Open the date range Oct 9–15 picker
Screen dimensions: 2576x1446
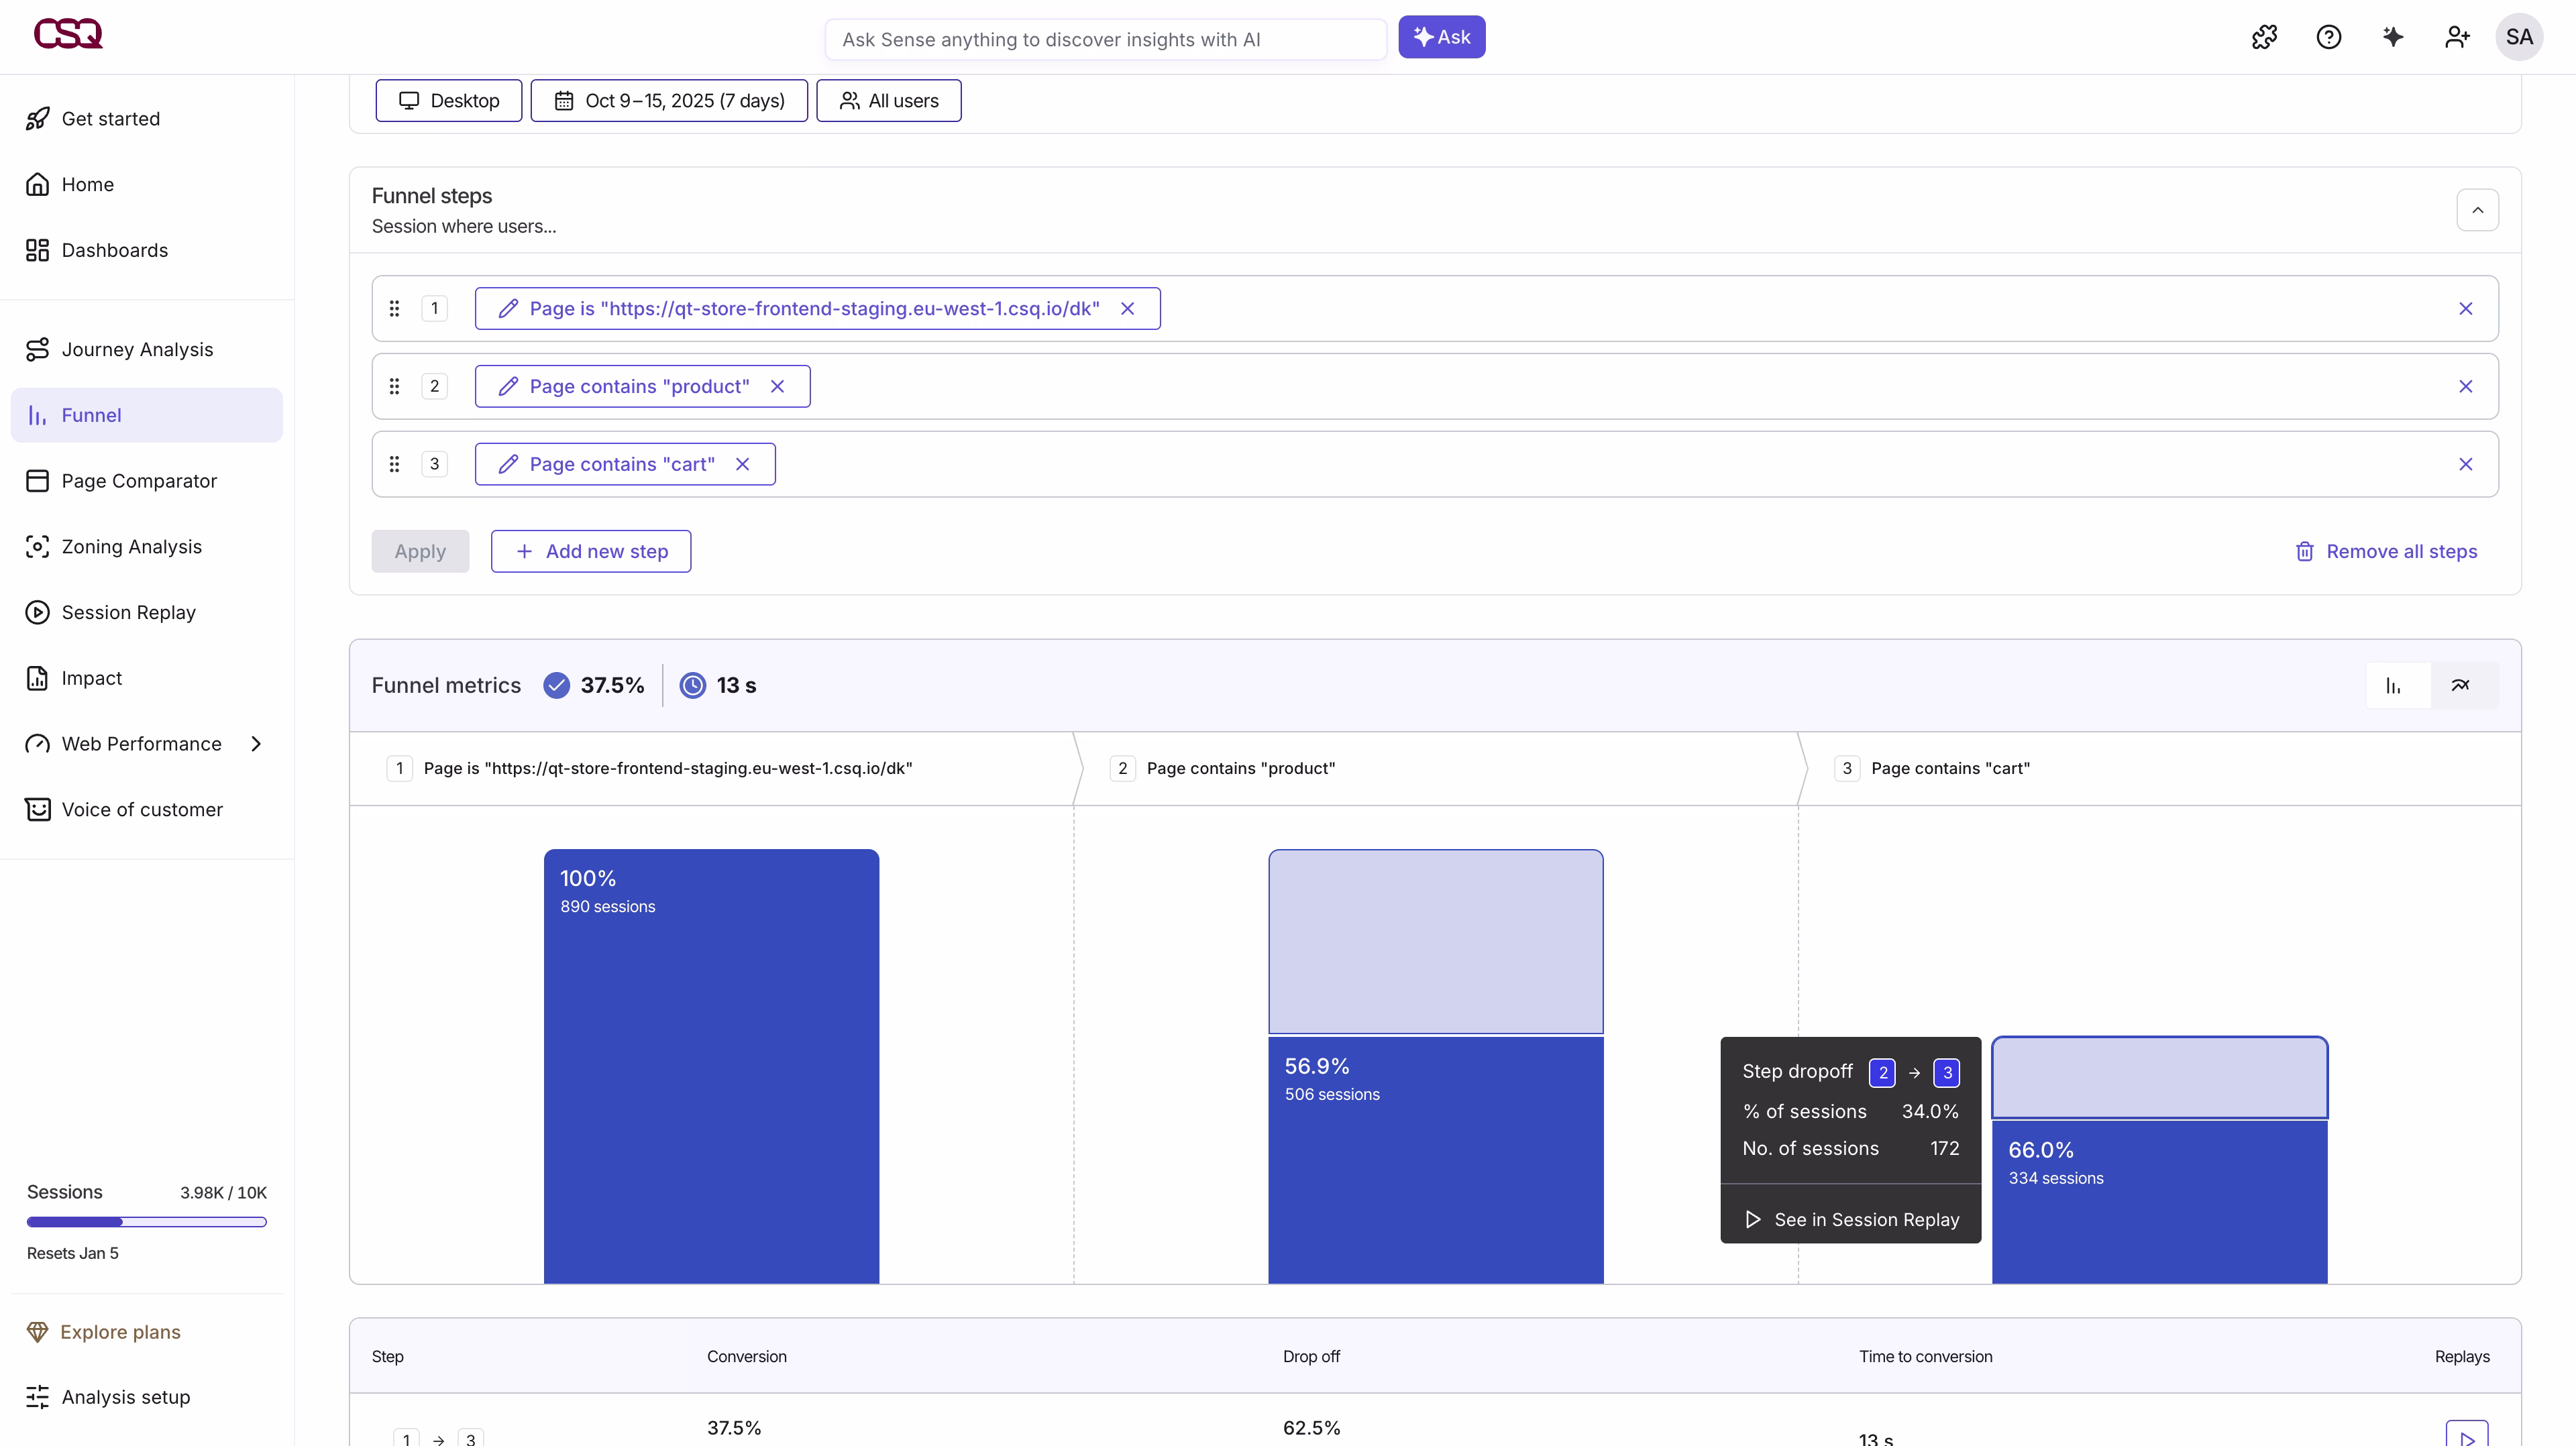click(669, 101)
